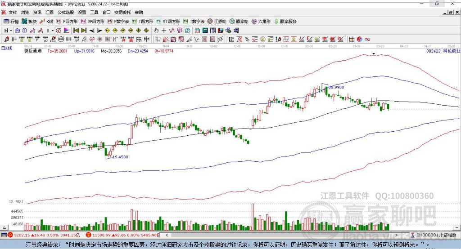Jump to first bar with green skip-back arrow

(x=76, y=31)
